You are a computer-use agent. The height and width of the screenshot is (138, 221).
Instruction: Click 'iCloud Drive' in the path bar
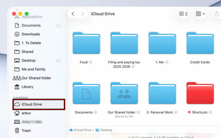[x=83, y=130]
